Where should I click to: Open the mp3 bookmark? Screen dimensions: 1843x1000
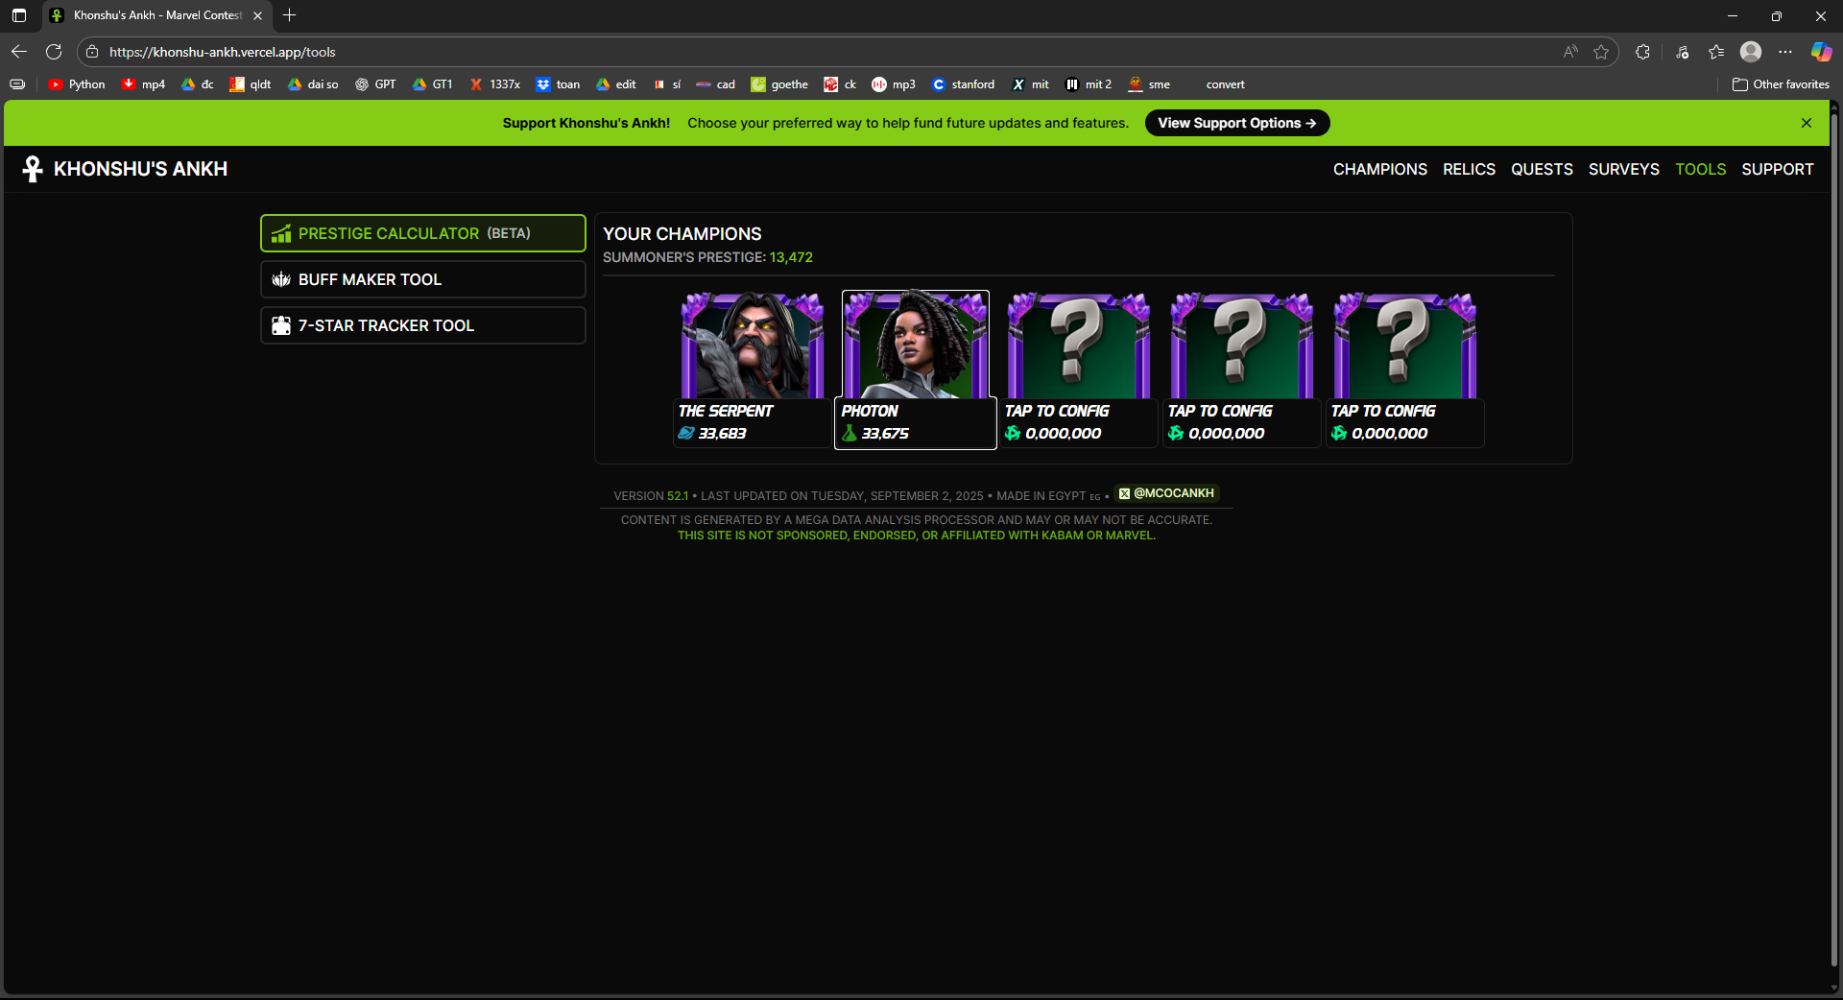[894, 84]
